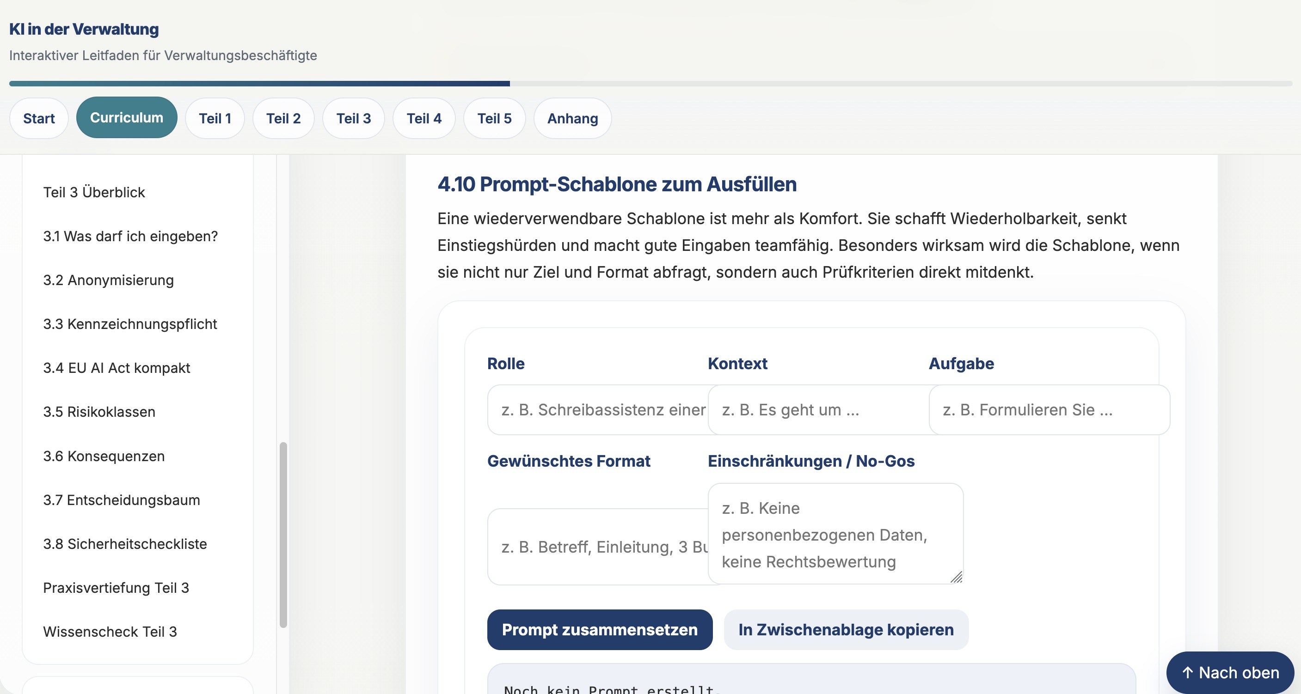Open the Teil 4 tab
1301x694 pixels.
coord(424,118)
